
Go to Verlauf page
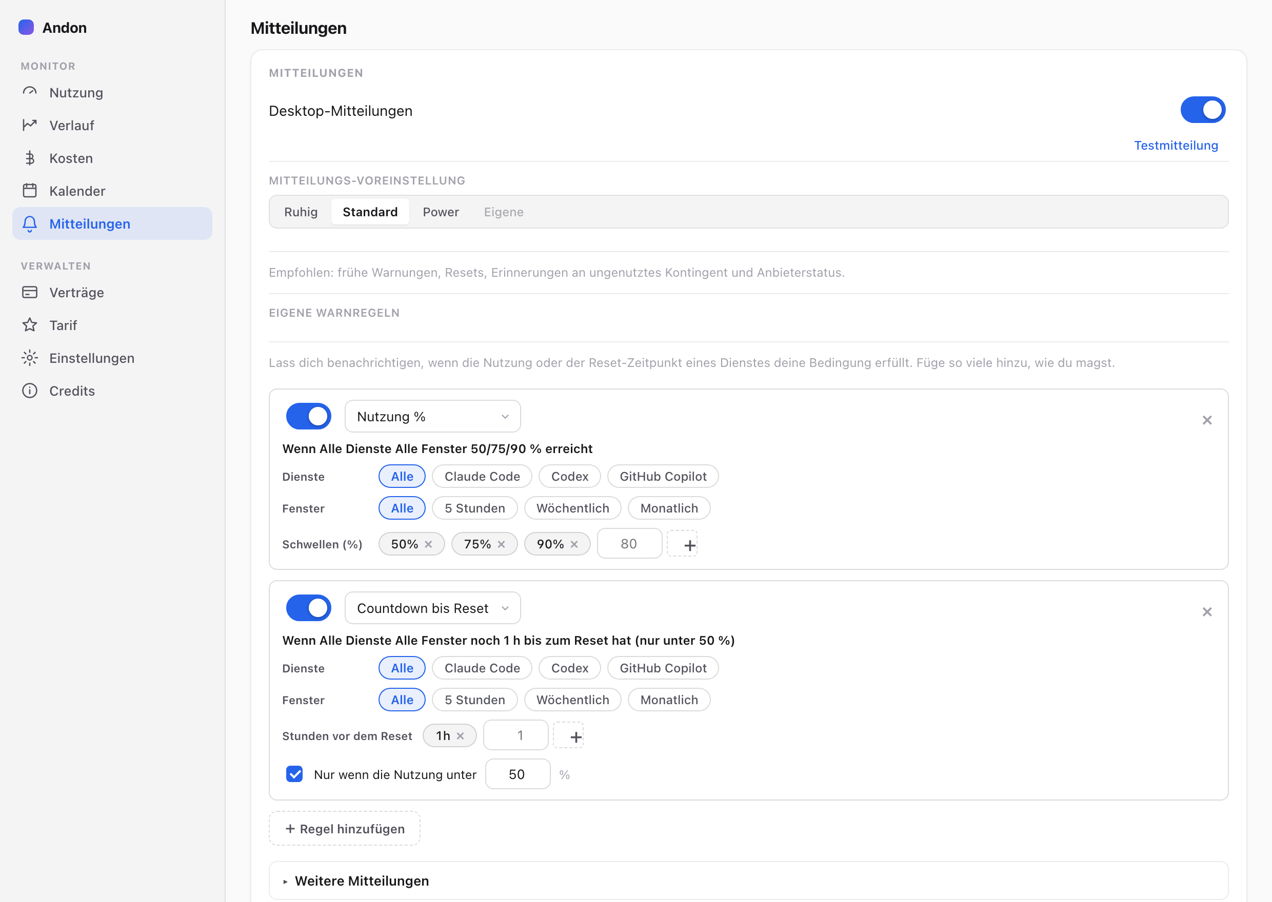112,125
